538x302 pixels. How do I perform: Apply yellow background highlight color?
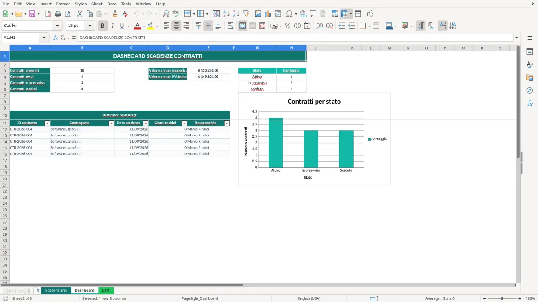coord(151,26)
